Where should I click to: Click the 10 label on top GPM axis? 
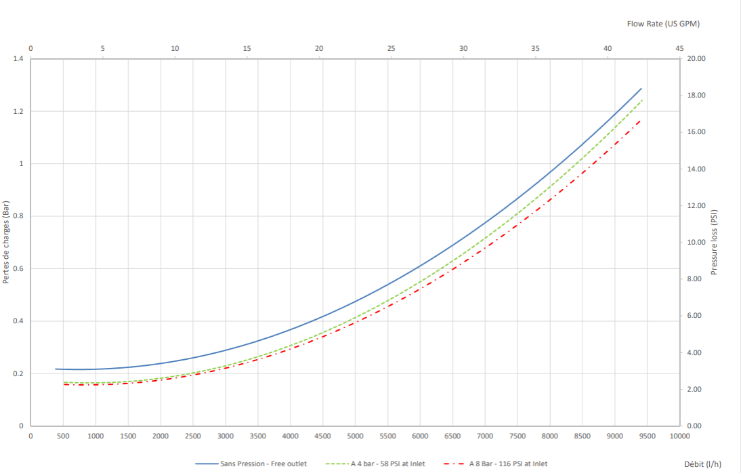175,48
